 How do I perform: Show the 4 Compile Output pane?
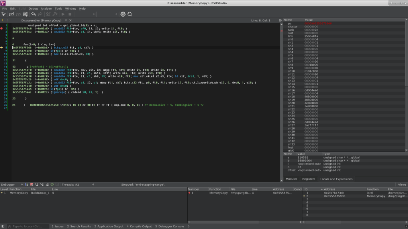(139, 226)
